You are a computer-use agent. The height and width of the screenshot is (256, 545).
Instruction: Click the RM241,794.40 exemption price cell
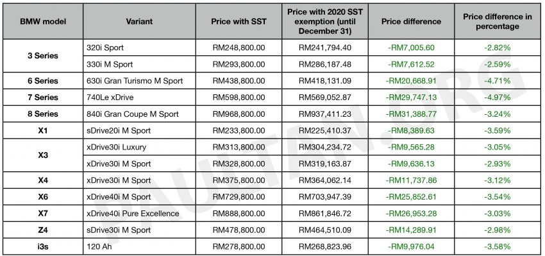click(x=325, y=47)
